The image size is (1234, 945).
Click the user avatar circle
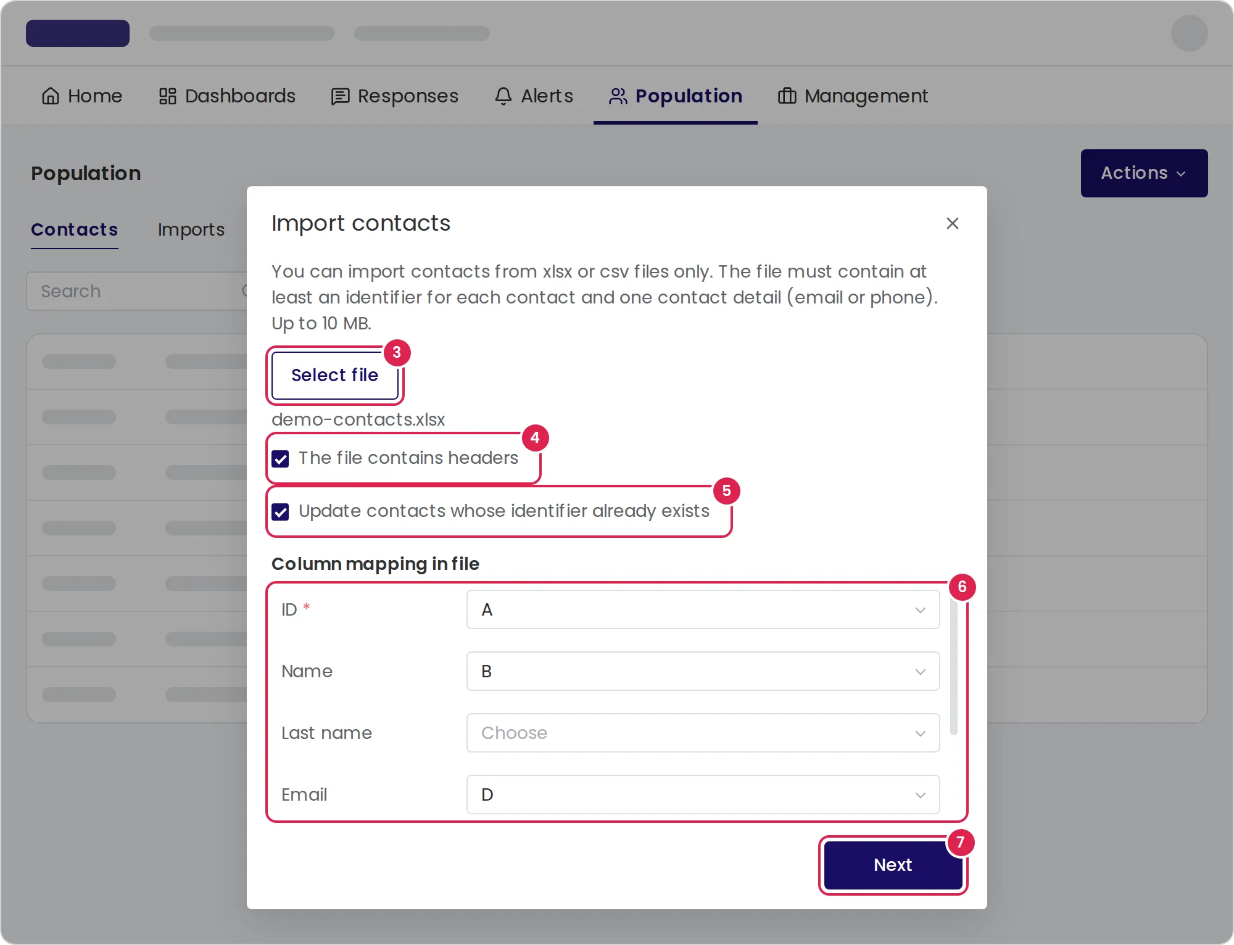click(1189, 33)
